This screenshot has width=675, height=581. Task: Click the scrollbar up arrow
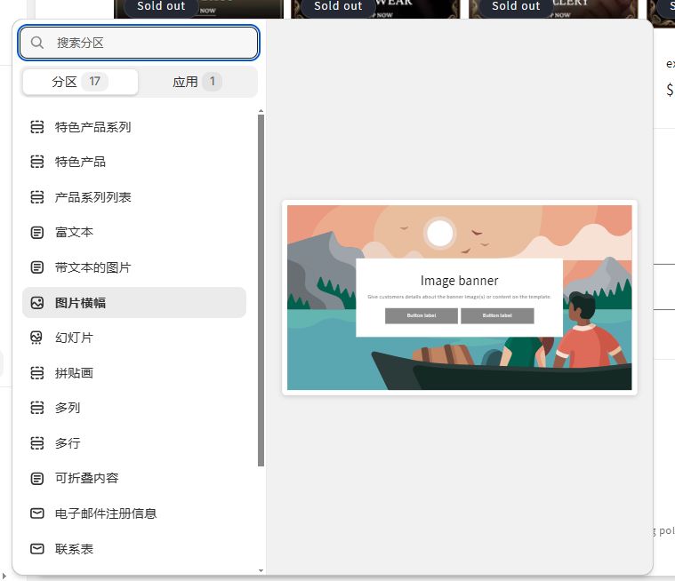coord(261,111)
